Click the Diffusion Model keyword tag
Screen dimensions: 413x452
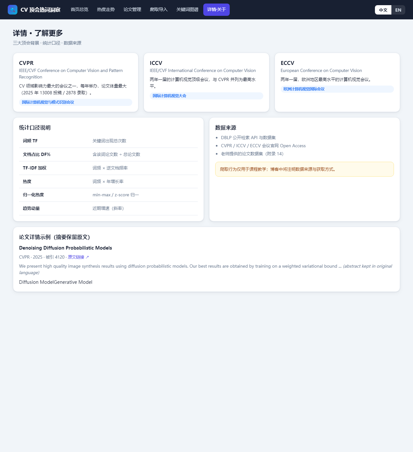click(36, 282)
